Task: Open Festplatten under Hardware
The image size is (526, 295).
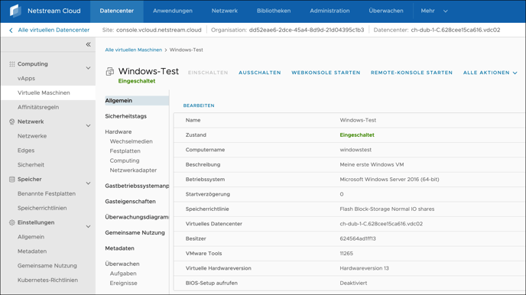Action: (125, 151)
